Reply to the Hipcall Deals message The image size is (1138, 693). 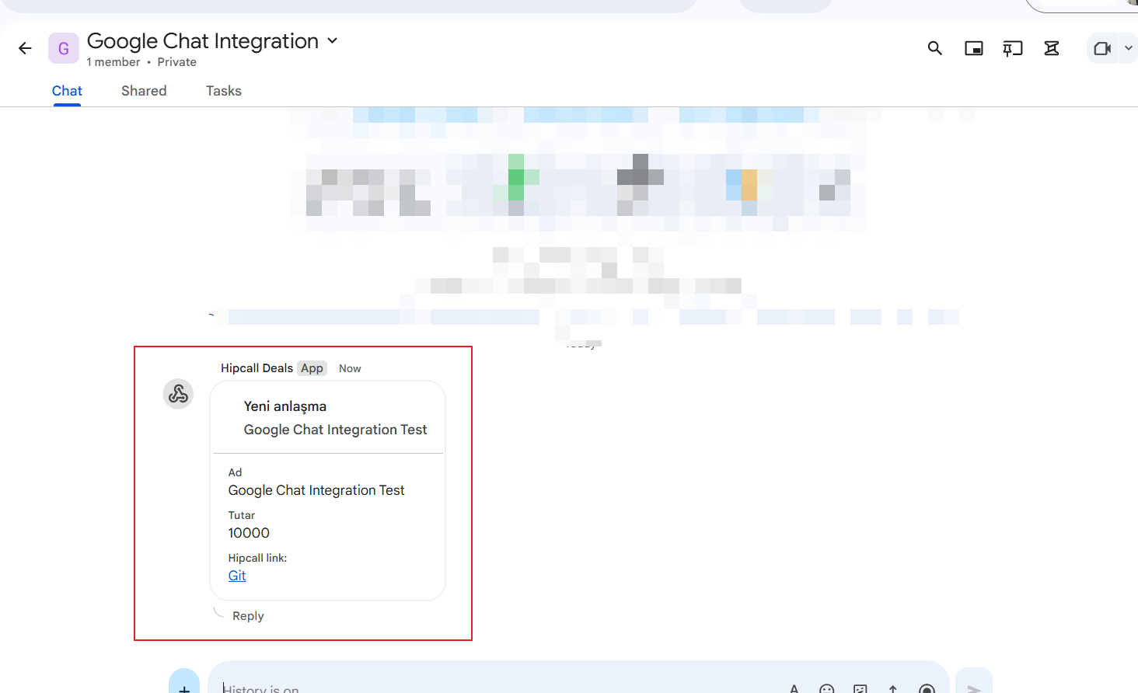coord(248,616)
